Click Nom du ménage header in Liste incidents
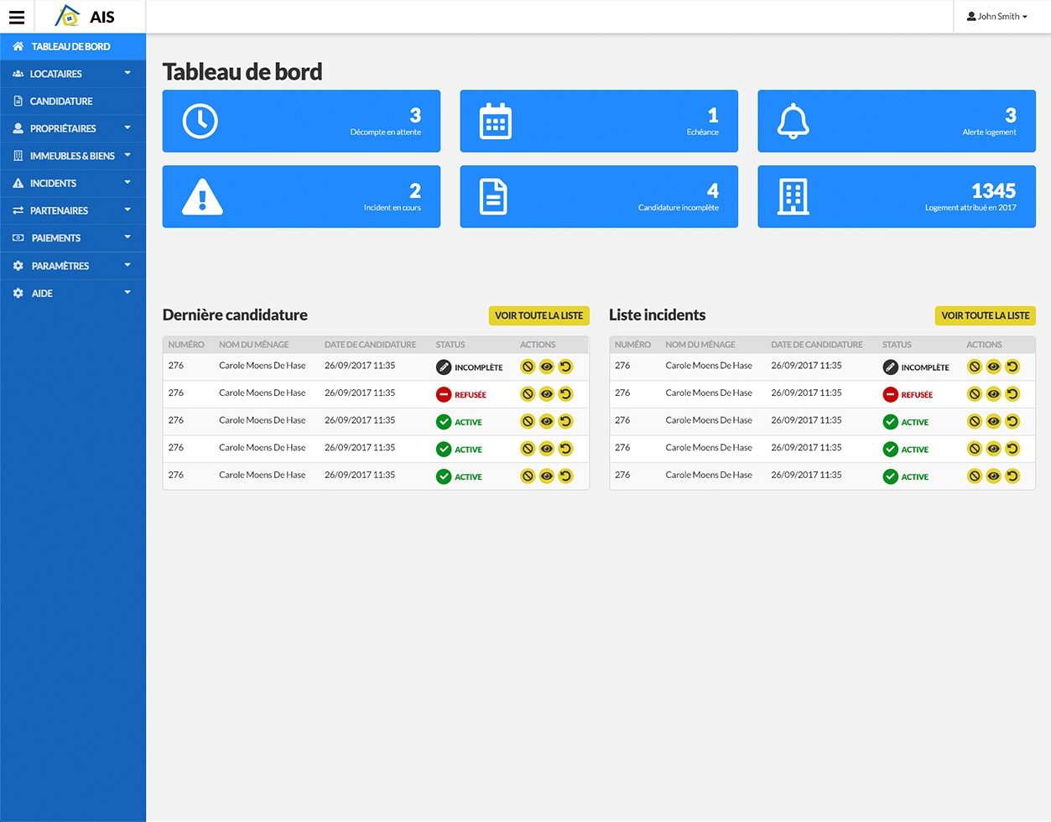1051x822 pixels. click(x=700, y=345)
